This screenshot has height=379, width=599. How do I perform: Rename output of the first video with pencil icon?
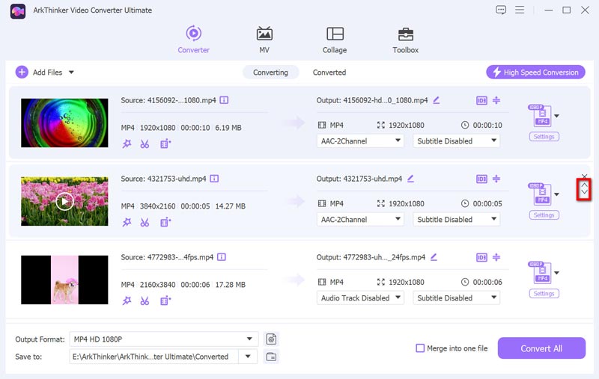(436, 100)
